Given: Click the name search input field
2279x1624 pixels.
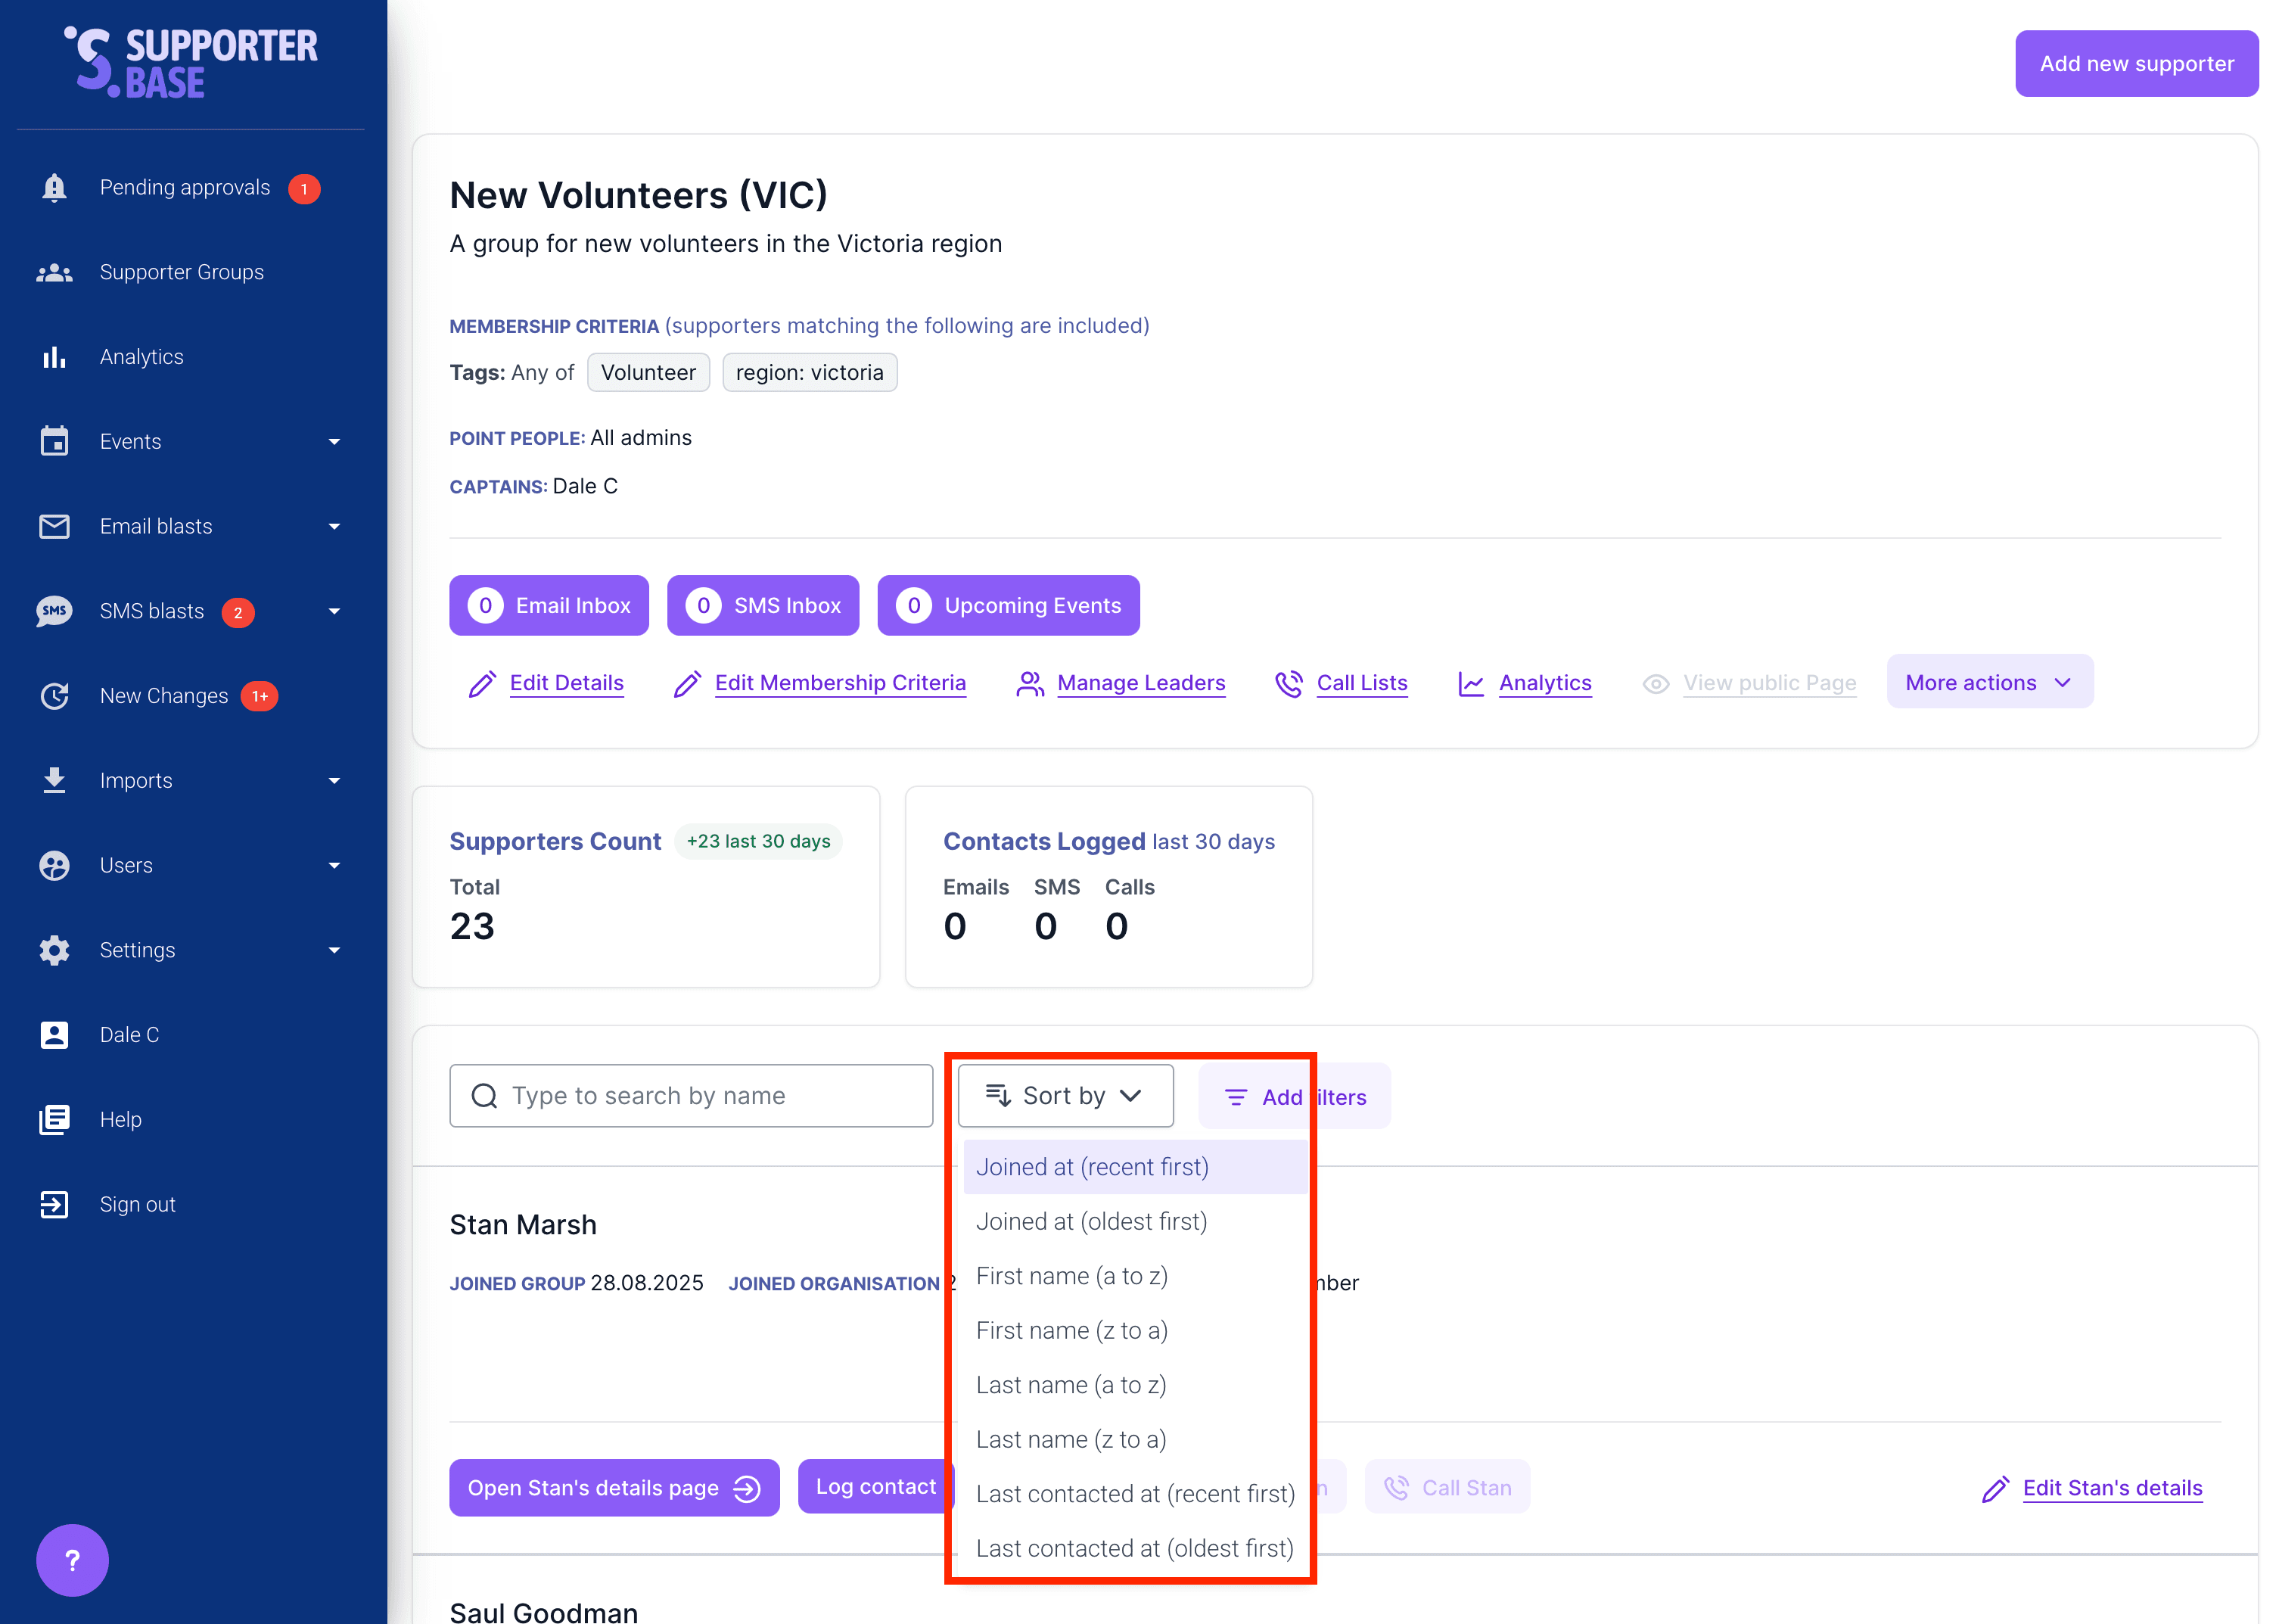Looking at the screenshot, I should pyautogui.click(x=691, y=1095).
